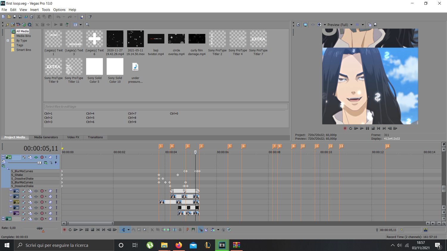
Task: Solo track 29
Action: [56, 213]
